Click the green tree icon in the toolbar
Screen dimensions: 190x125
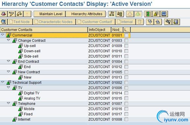(x=138, y=14)
